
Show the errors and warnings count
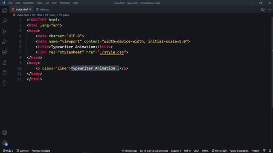point(8,151)
